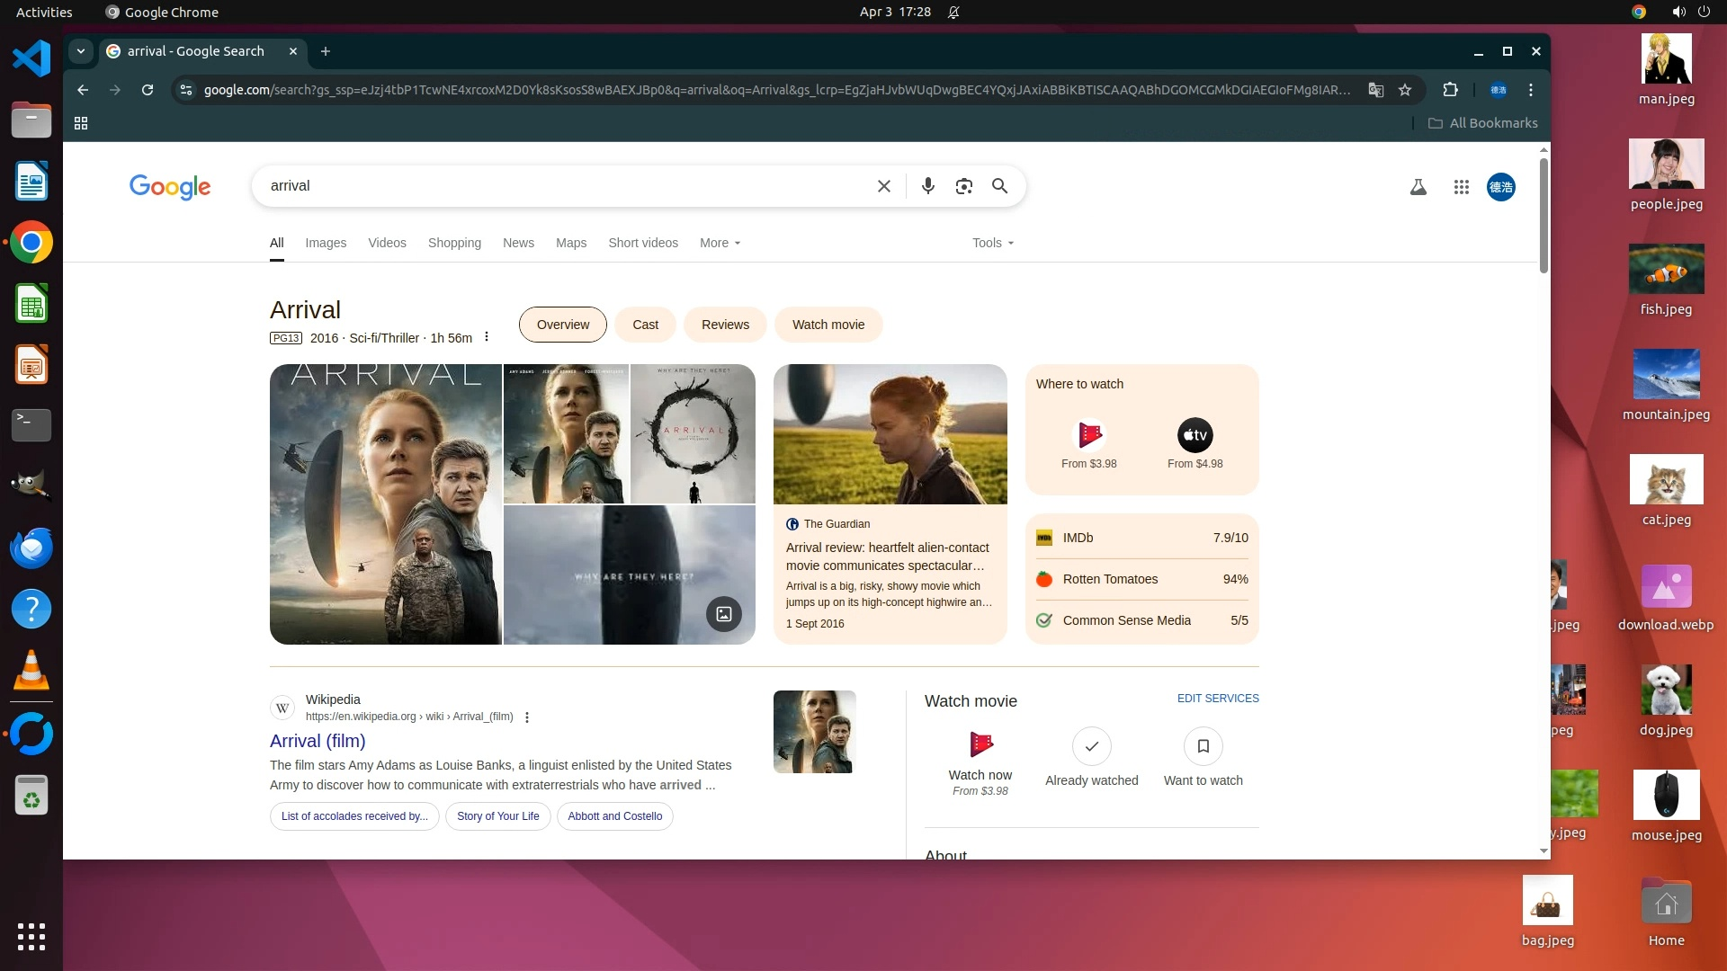This screenshot has height=971, width=1727.
Task: Expand the More search filters dropdown
Action: coord(720,243)
